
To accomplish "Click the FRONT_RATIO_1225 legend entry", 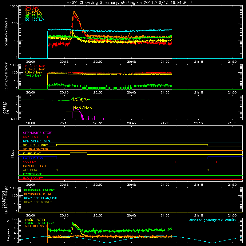I will tap(40, 223).
